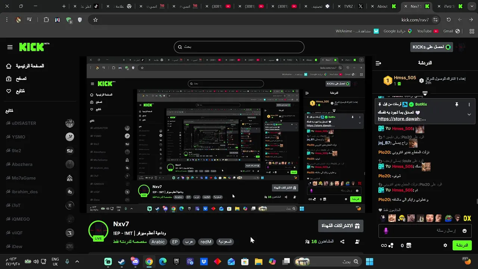This screenshot has width=478, height=269.
Task: Open chat settings gear icon
Action: click(x=445, y=245)
